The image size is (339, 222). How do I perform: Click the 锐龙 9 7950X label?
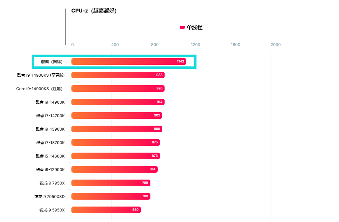click(x=52, y=183)
